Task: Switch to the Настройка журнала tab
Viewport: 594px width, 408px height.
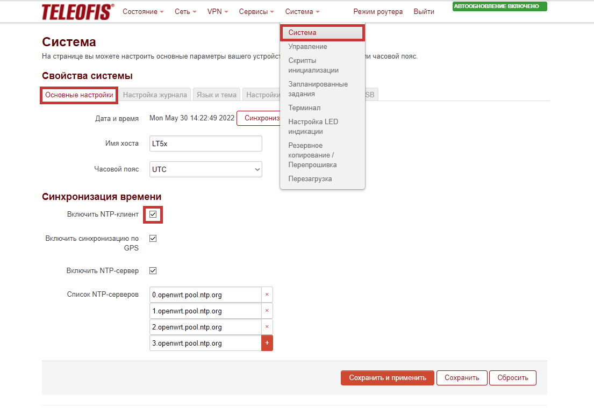Action: pyautogui.click(x=155, y=95)
